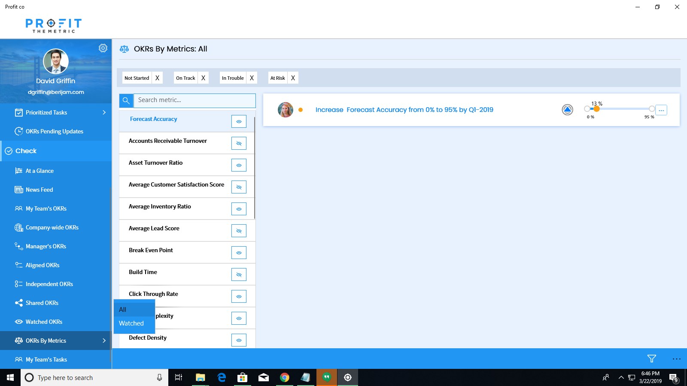Open OKRs Pending Updates

click(56, 131)
